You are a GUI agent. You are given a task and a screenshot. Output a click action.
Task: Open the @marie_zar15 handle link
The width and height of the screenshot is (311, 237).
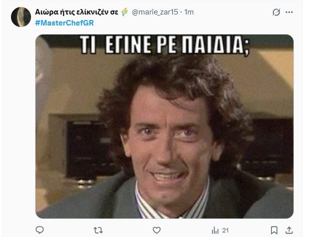[155, 12]
